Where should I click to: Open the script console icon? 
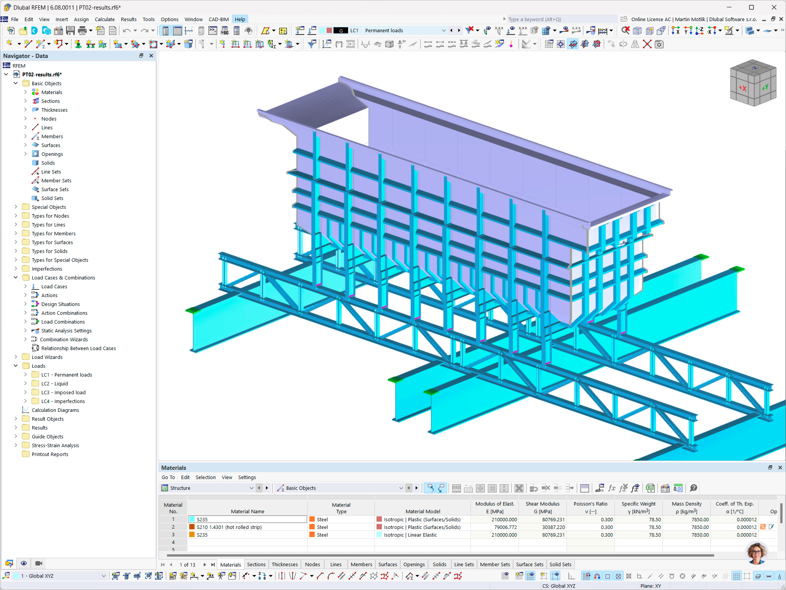[x=213, y=31]
